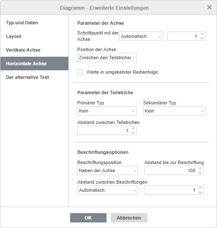Open Abstand zwischen Beschriftungen Automatisch dropdown

[107, 190]
